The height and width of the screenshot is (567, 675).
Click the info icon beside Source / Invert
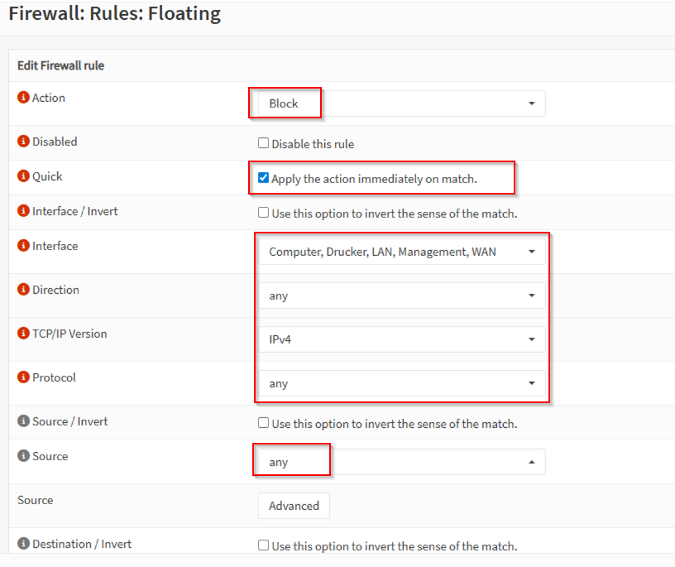coord(23,421)
